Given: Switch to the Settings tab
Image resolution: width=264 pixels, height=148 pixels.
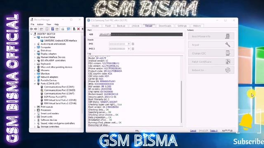Looking at the screenshot, I should pyautogui.click(x=182, y=26).
